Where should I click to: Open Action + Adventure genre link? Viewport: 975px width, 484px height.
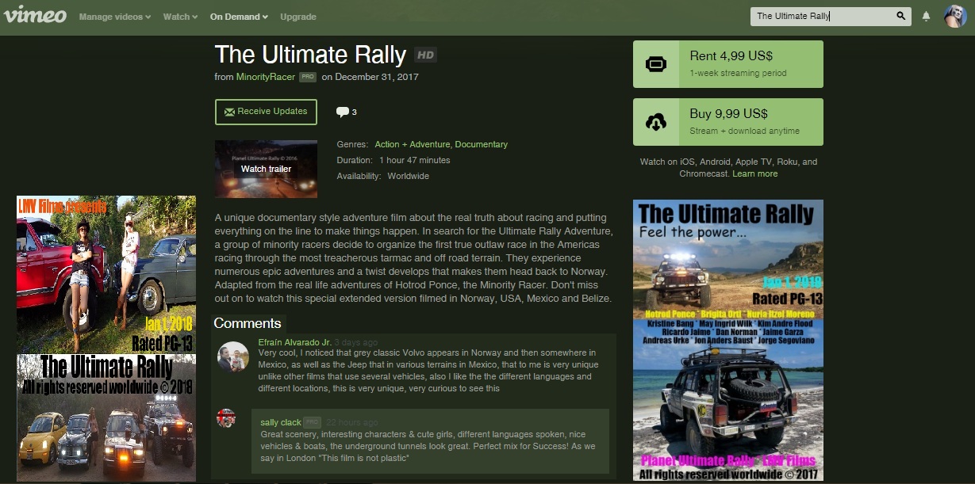point(413,145)
